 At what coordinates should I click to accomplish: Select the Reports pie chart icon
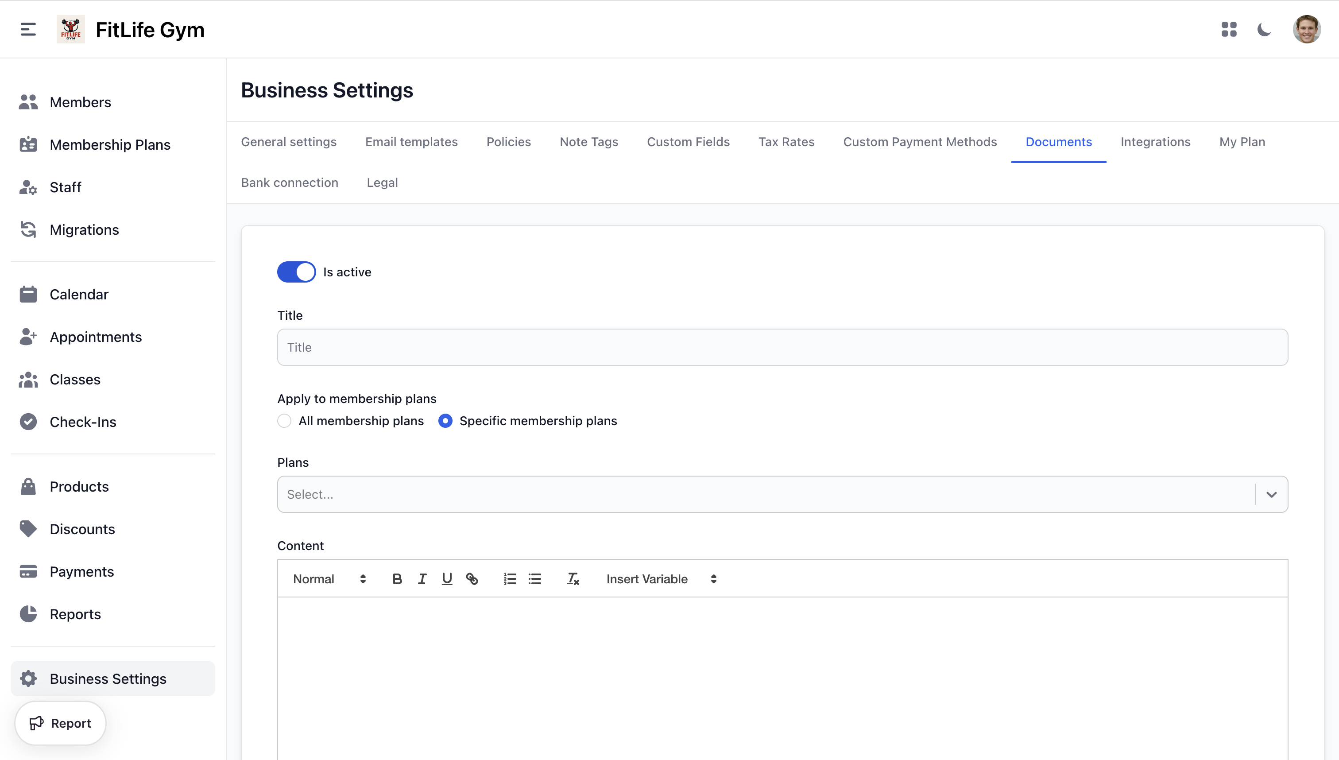[x=29, y=614]
